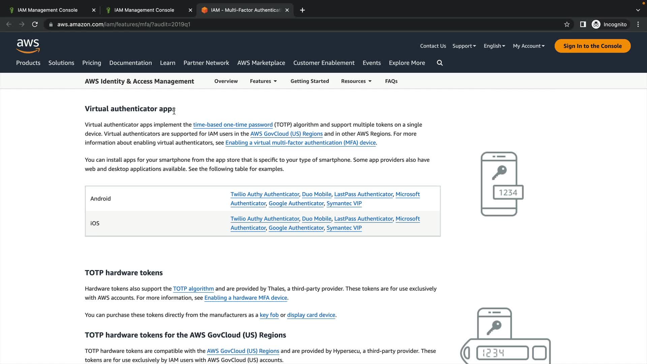This screenshot has height=364, width=647.
Task: Go to the FAQs section tab
Action: click(391, 81)
